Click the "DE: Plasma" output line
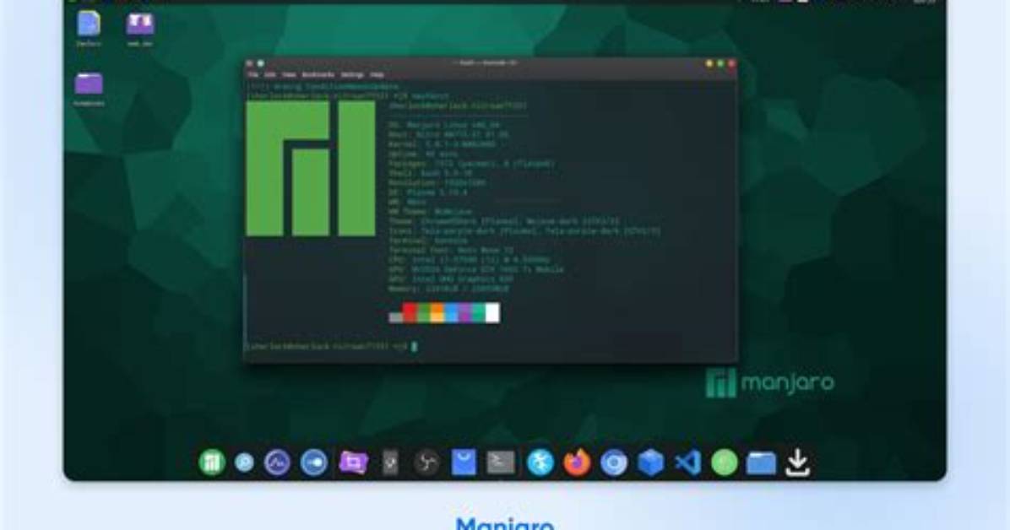 click(x=428, y=192)
